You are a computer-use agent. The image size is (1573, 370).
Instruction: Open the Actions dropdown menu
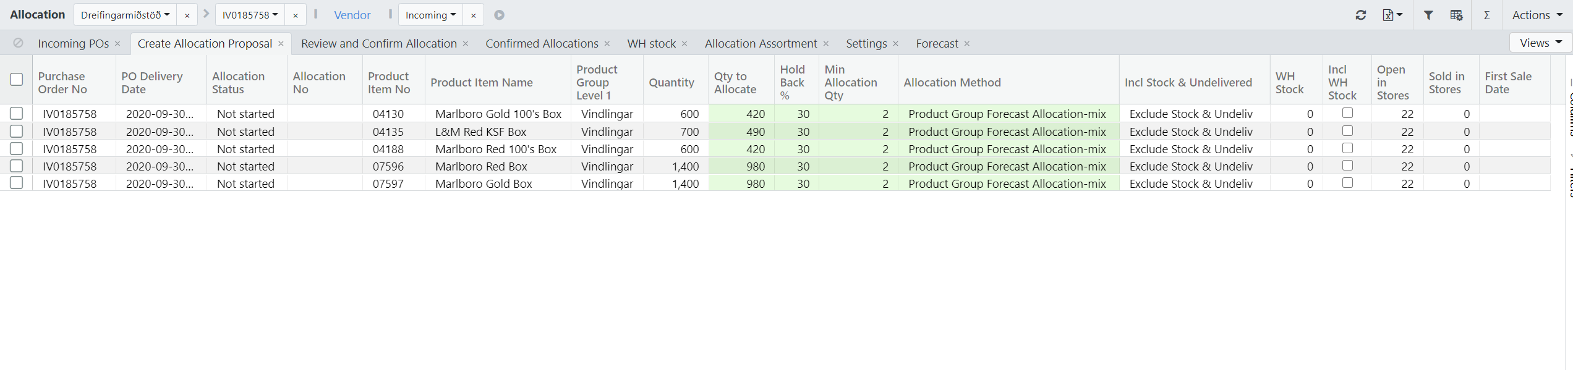pos(1537,15)
